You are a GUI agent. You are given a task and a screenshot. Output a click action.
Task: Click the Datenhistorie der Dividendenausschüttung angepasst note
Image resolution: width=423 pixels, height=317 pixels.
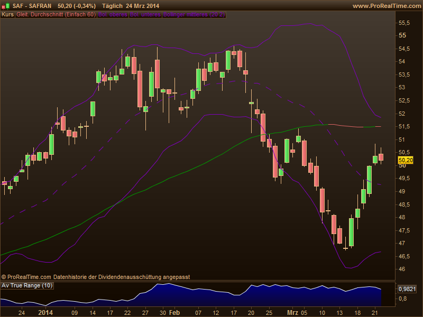click(x=122, y=277)
